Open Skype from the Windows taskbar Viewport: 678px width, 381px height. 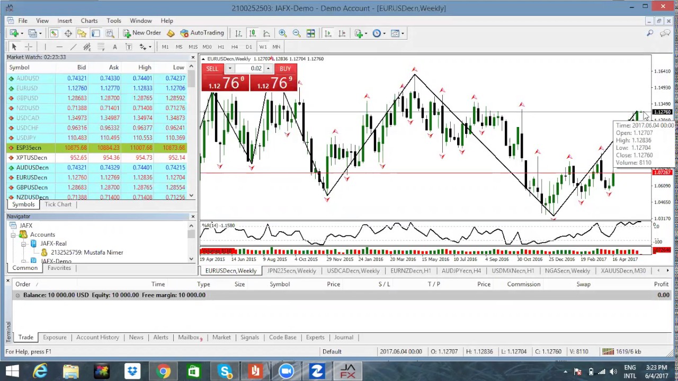(x=225, y=371)
